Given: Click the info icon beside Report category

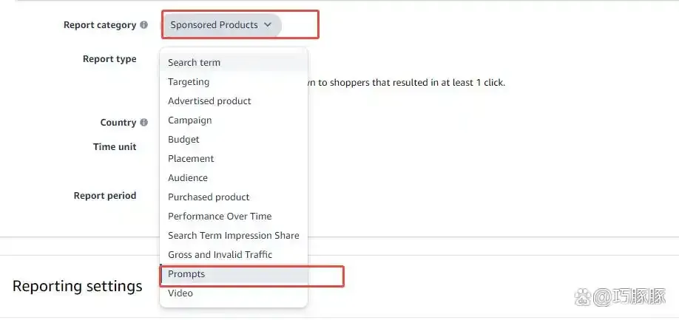Looking at the screenshot, I should (143, 25).
